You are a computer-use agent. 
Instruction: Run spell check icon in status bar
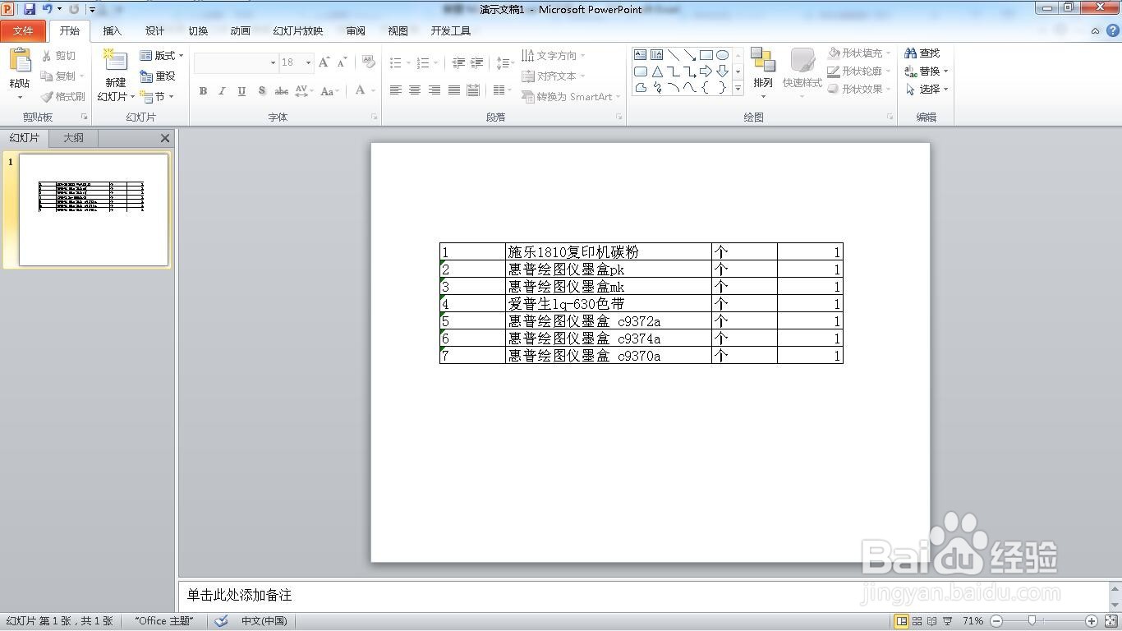(221, 621)
